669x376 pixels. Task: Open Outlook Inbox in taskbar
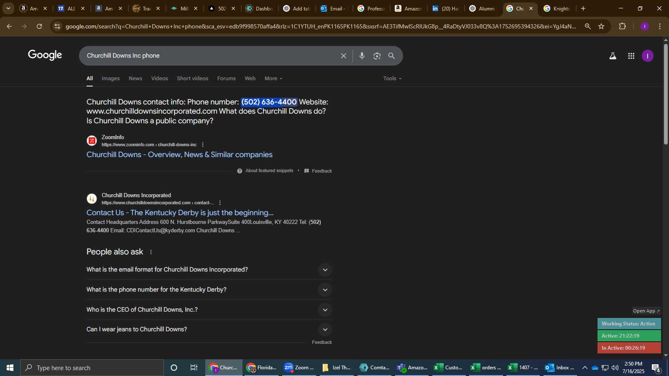coord(559,368)
